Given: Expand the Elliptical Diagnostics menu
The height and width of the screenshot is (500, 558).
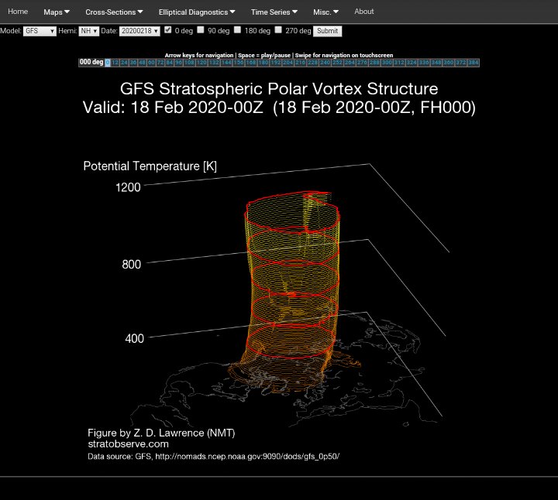Looking at the screenshot, I should click(197, 12).
